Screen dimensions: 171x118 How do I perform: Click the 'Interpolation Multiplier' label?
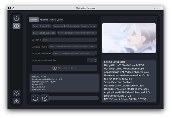[44, 60]
